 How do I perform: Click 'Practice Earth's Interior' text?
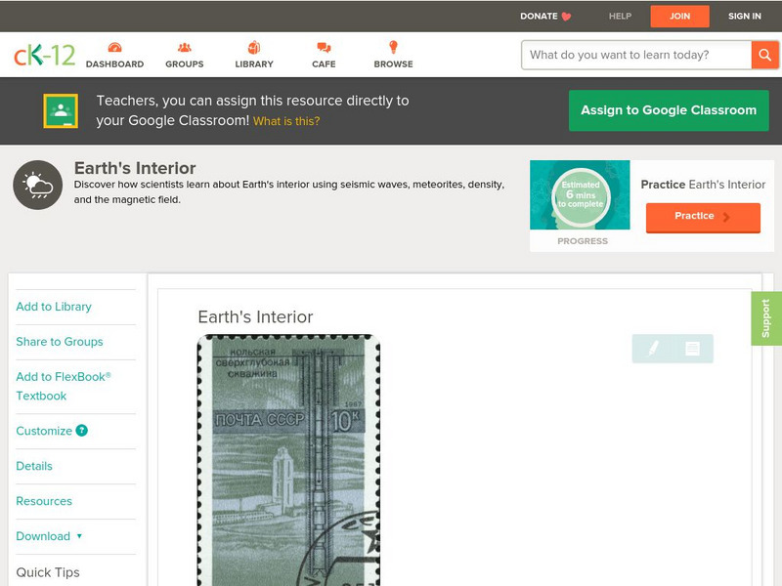coord(703,185)
